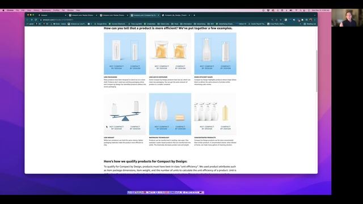The image size is (363, 204).
Task: Open the Tools bookmarks folder
Action: click(x=175, y=24)
